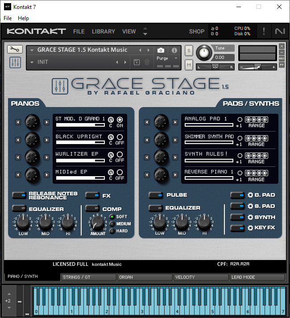Next sound for REVERSE PIANO 1 slot
290x318 pixels.
pyautogui.click(x=175, y=175)
